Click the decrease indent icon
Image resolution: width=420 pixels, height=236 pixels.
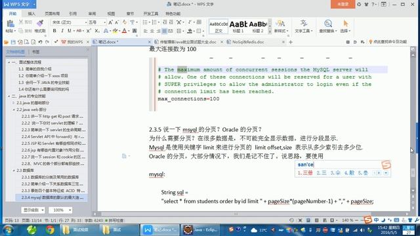coord(165,22)
